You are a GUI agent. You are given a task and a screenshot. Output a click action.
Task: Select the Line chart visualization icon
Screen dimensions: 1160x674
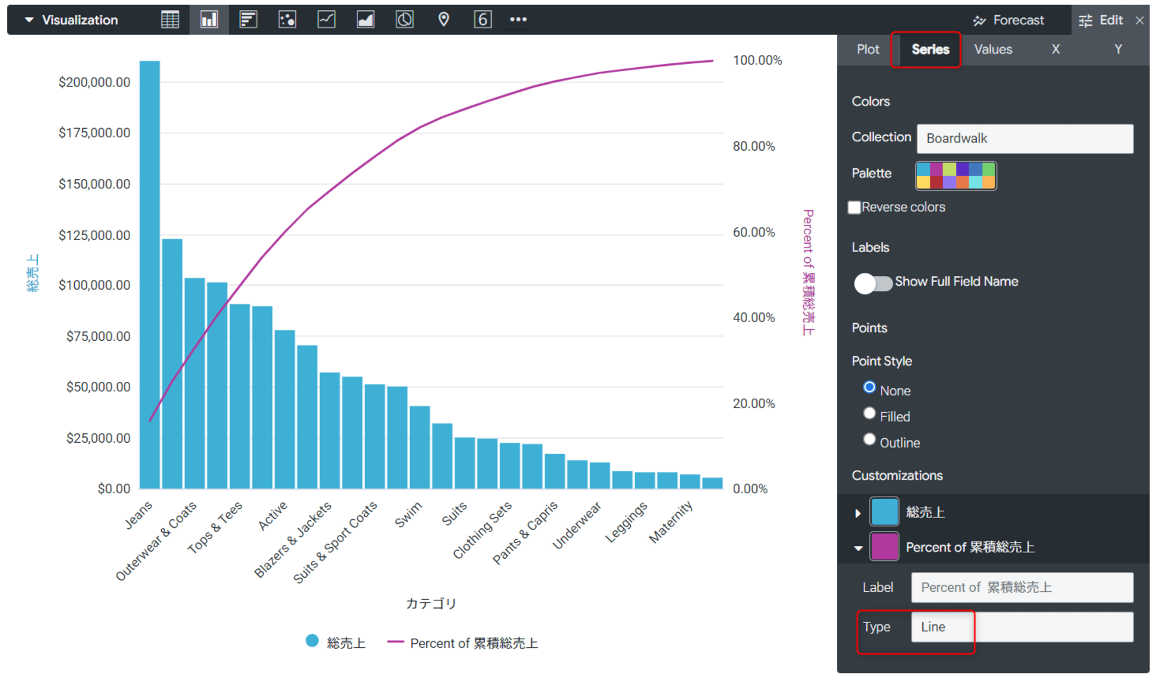coord(327,20)
